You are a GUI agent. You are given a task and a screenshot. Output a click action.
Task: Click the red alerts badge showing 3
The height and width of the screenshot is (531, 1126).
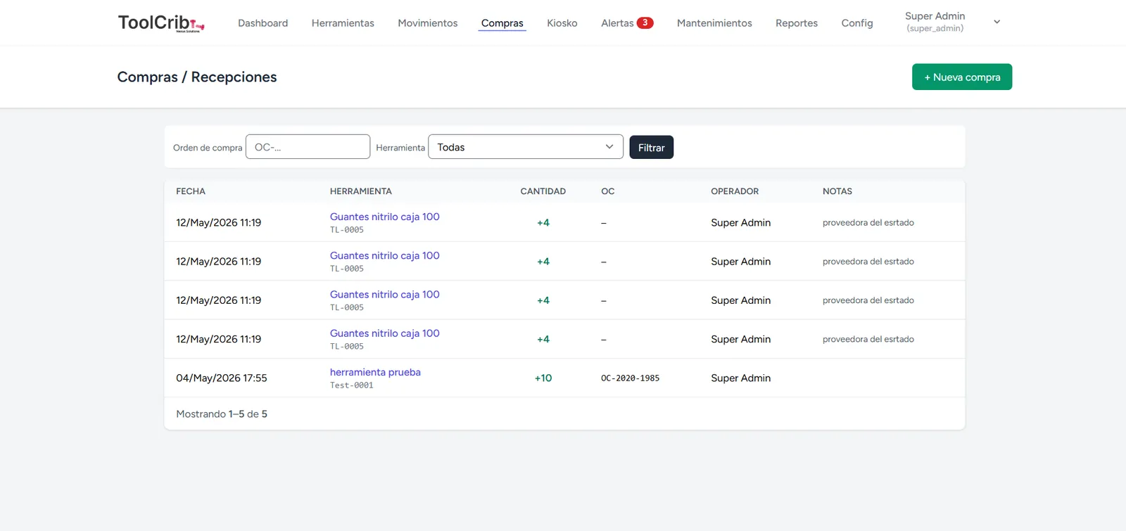click(x=645, y=23)
